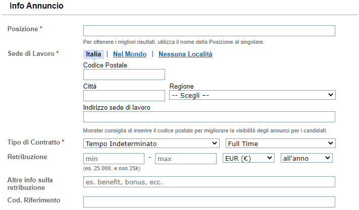This screenshot has width=359, height=210.
Task: Click the Regione dropdown arrow
Action: tap(330, 95)
